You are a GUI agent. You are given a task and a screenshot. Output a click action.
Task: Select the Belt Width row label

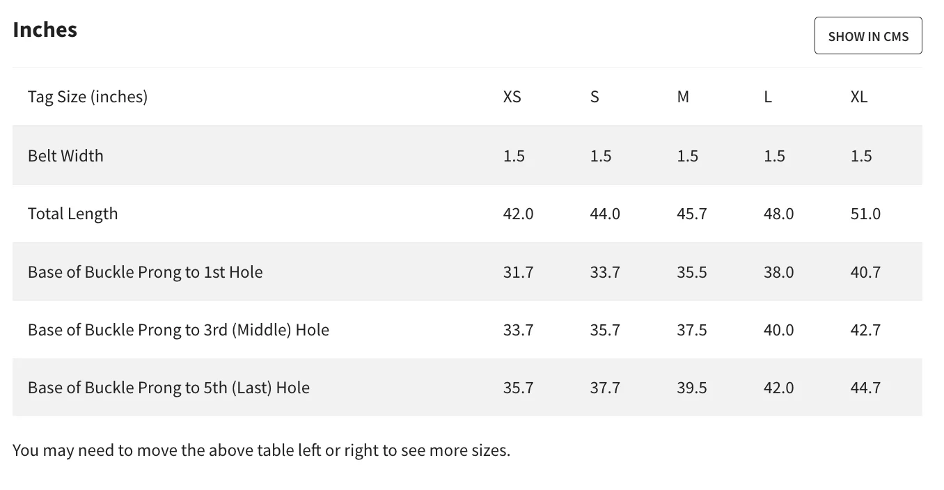tap(65, 156)
